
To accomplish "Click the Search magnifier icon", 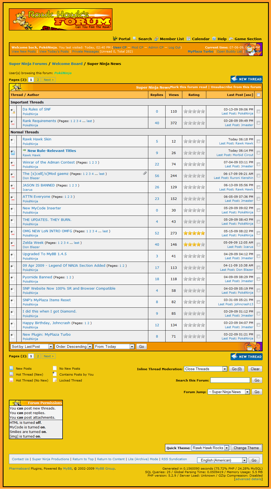I will tap(135, 39).
